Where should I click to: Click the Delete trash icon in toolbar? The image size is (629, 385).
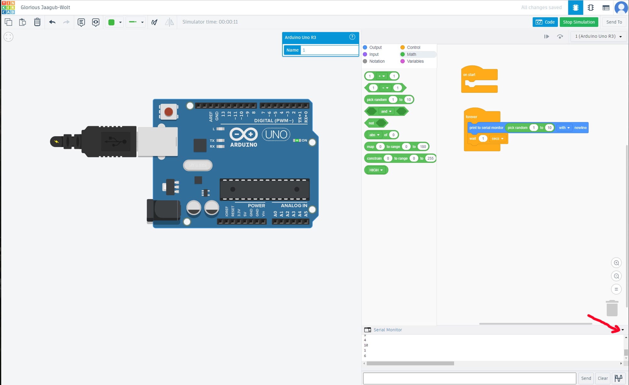coord(37,22)
